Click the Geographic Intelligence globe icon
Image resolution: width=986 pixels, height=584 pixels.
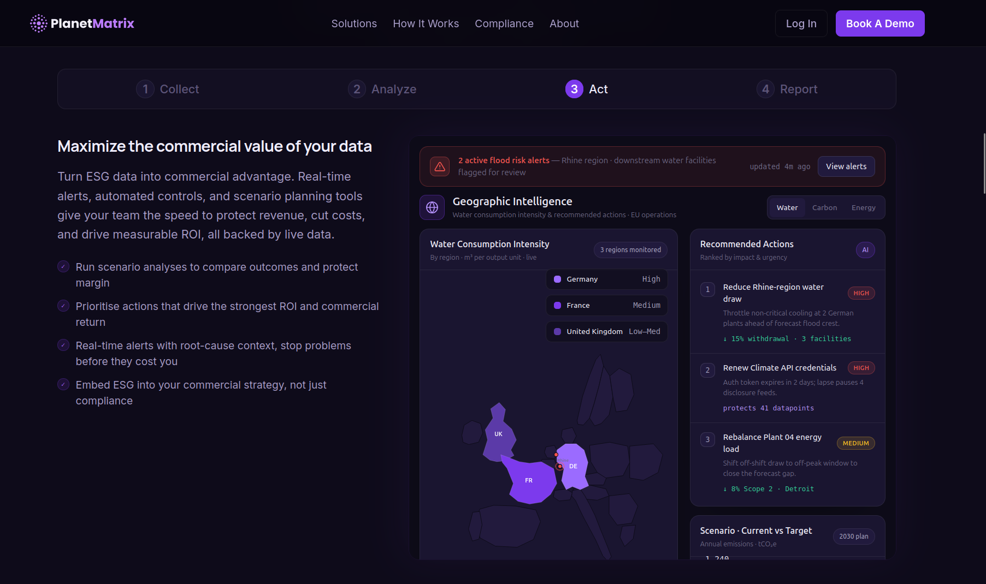point(432,207)
